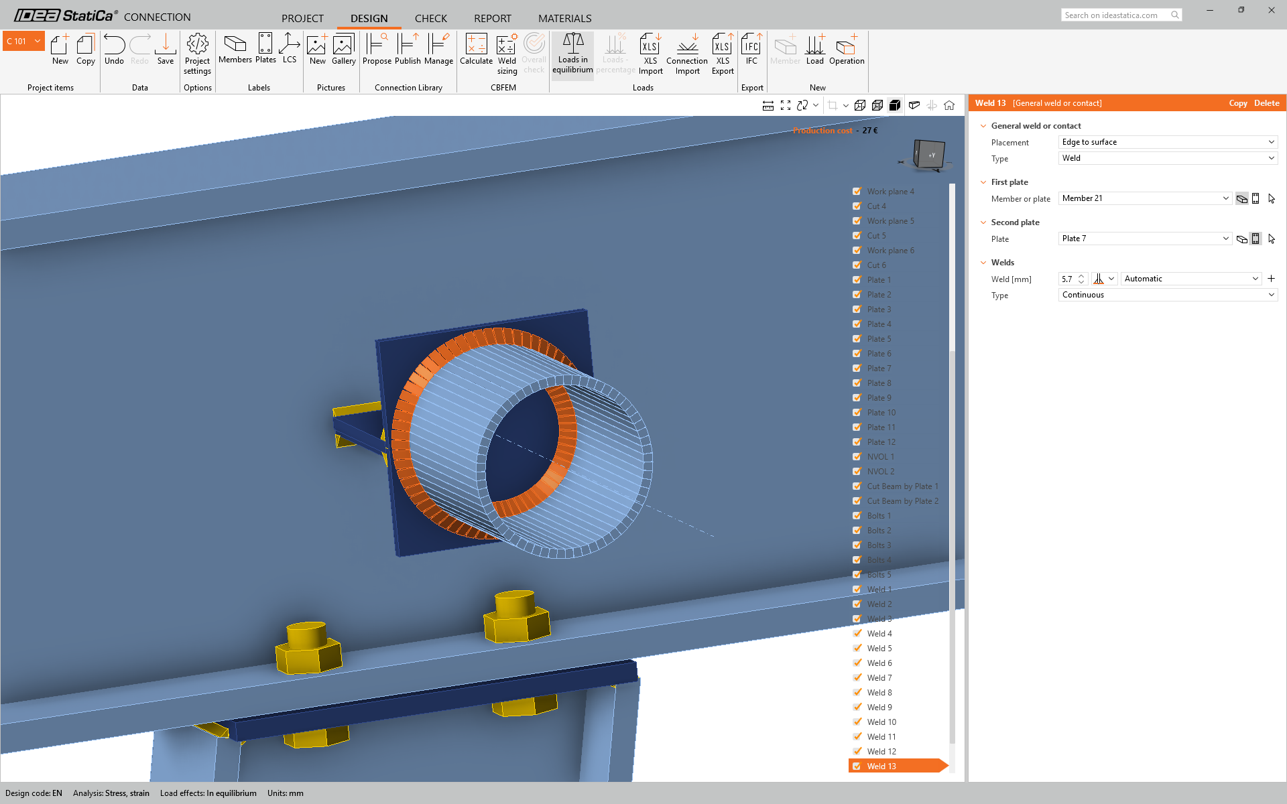Viewport: 1287px width, 804px height.
Task: Switch to the CHECK tab
Action: [x=430, y=18]
